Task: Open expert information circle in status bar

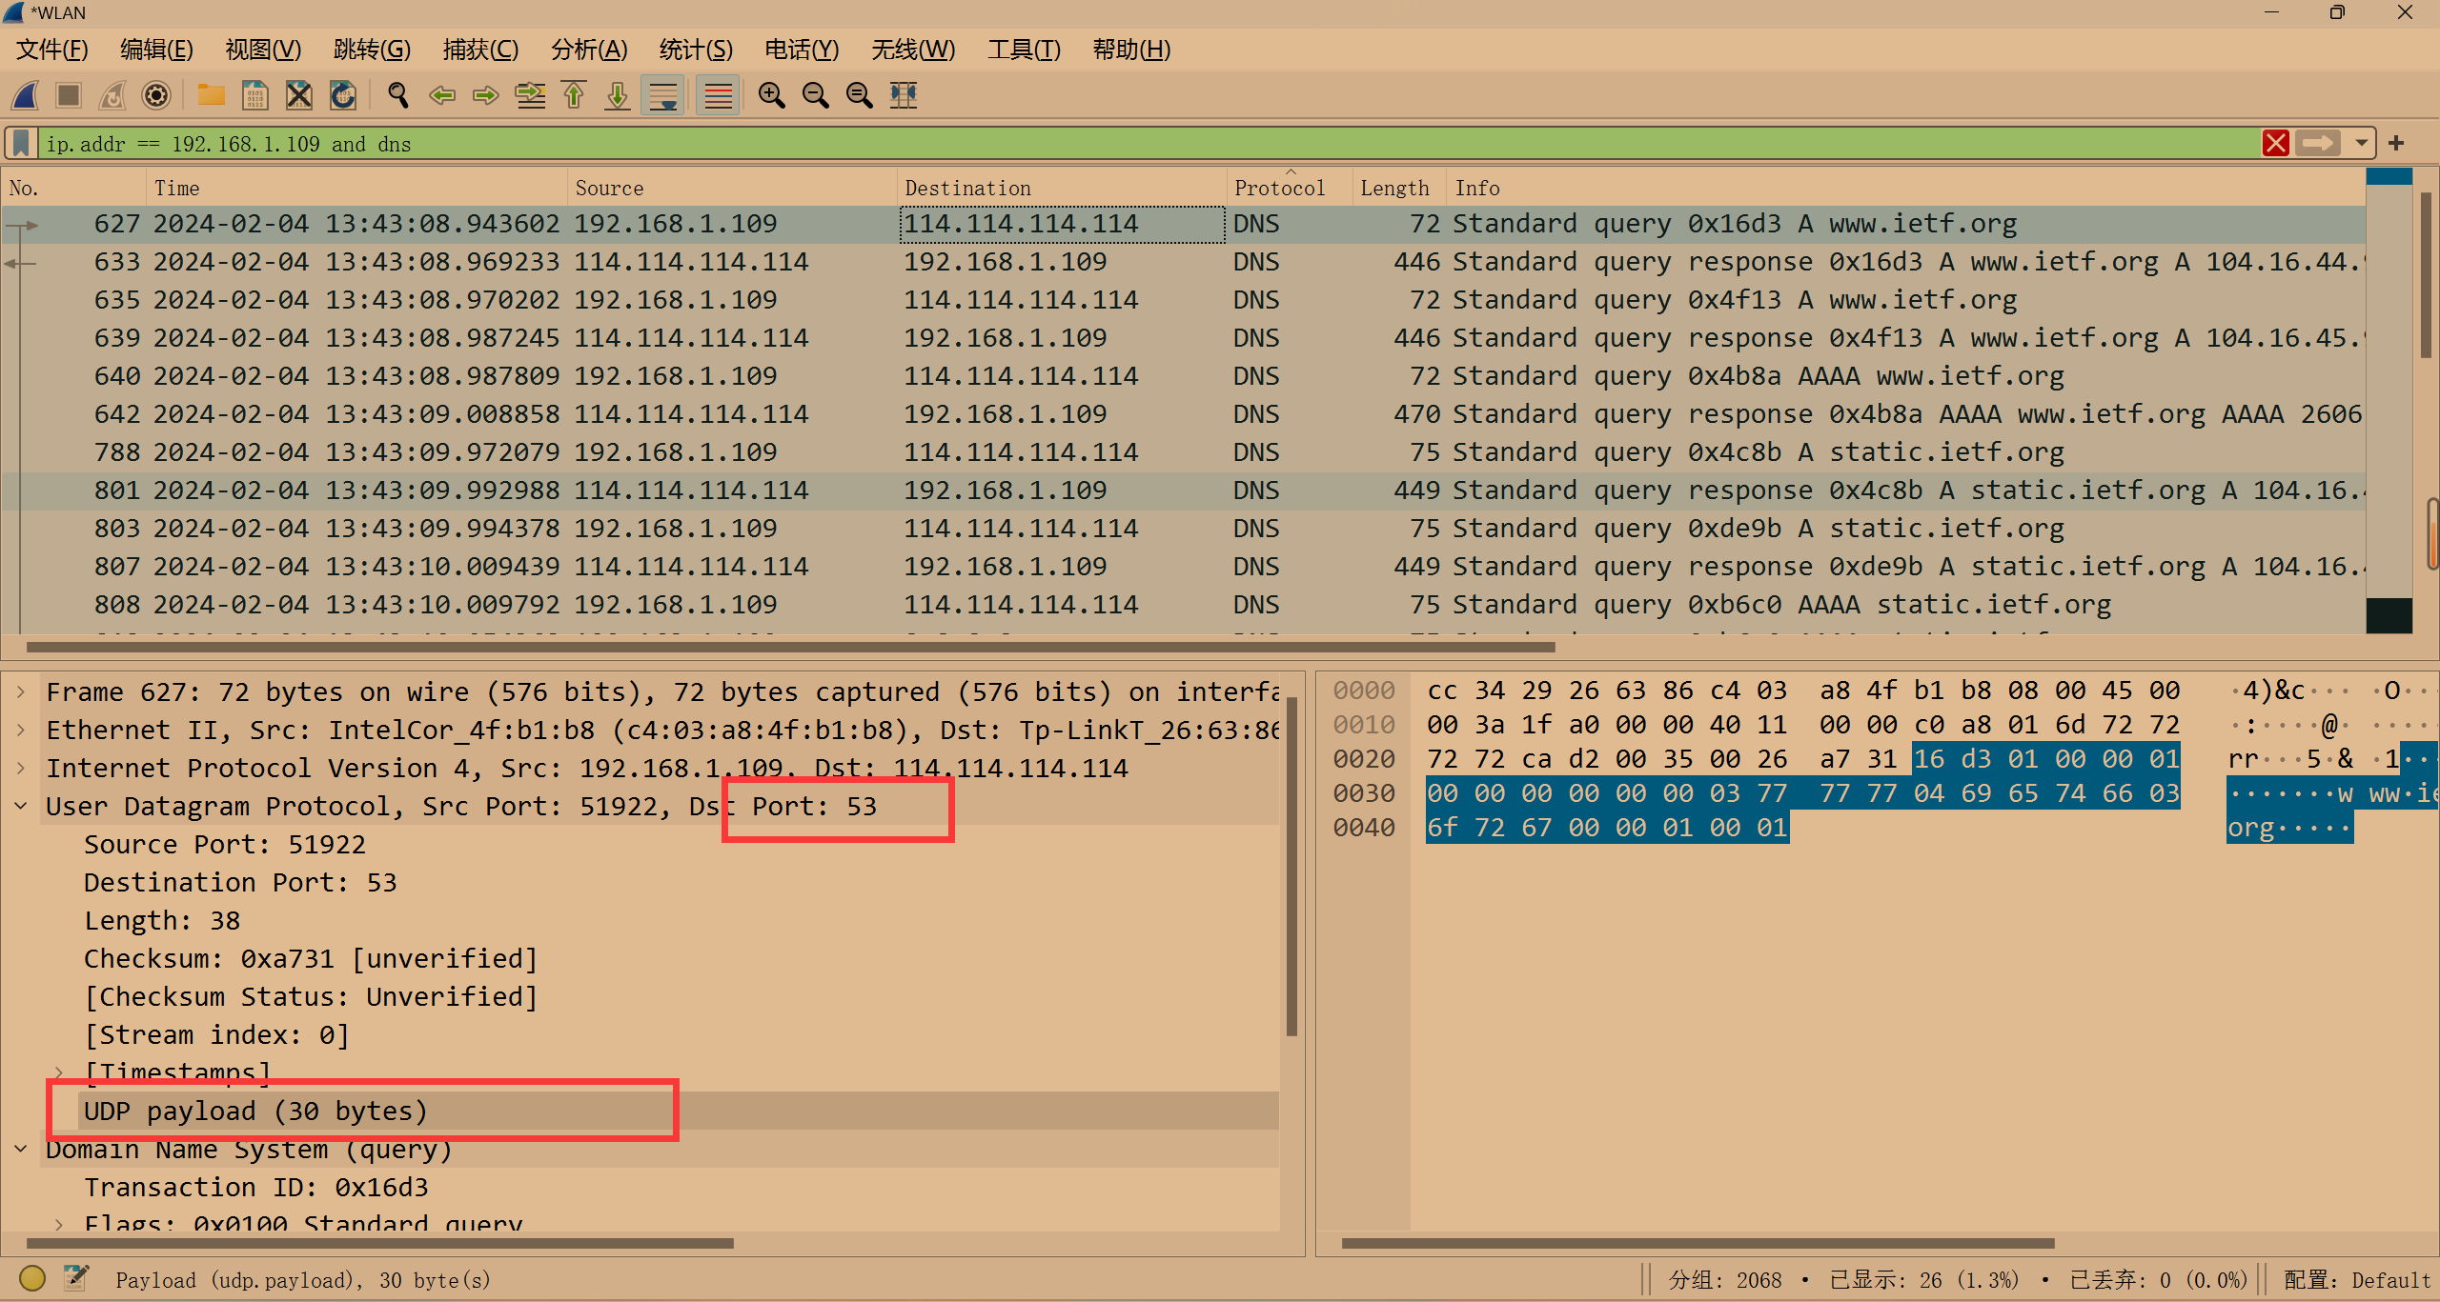Action: pos(32,1278)
